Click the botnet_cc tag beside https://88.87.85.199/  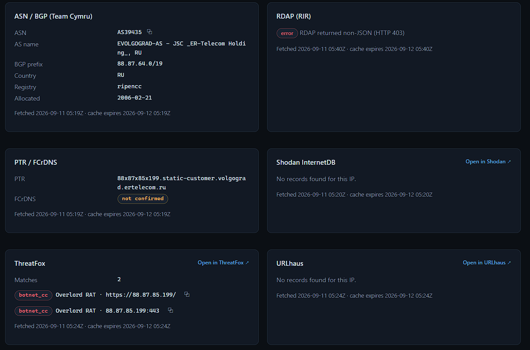click(33, 295)
